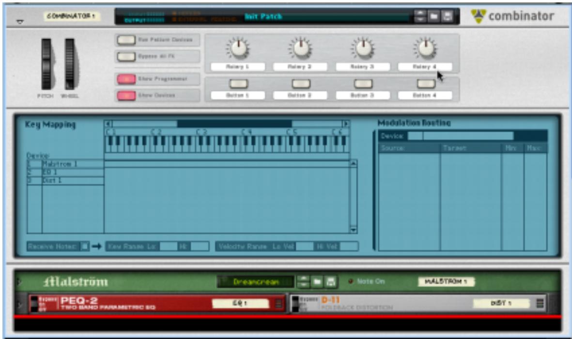
Task: Toggle Bypass All FX button
Action: click(126, 57)
